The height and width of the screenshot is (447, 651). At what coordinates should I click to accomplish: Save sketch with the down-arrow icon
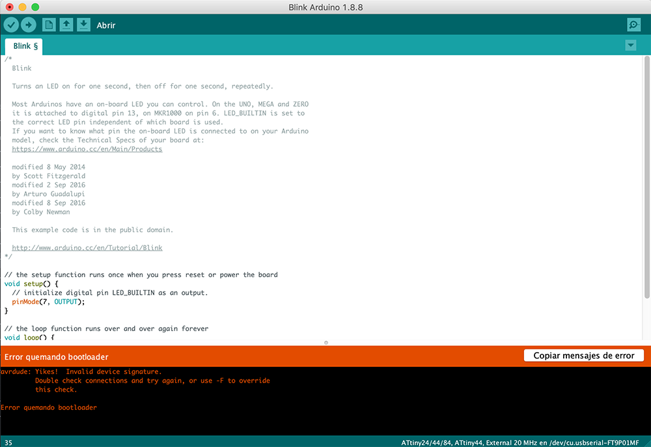[83, 25]
